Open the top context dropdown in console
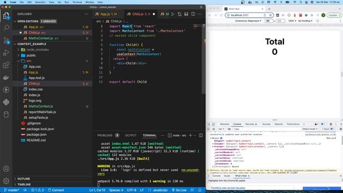This screenshot has height=193, width=343. (x=221, y=129)
